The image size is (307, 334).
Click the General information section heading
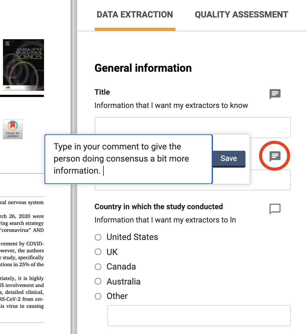(x=143, y=68)
